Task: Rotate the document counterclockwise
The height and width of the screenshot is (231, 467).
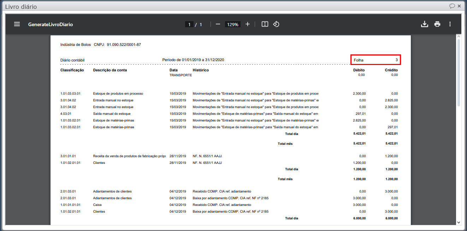Action: pyautogui.click(x=276, y=24)
